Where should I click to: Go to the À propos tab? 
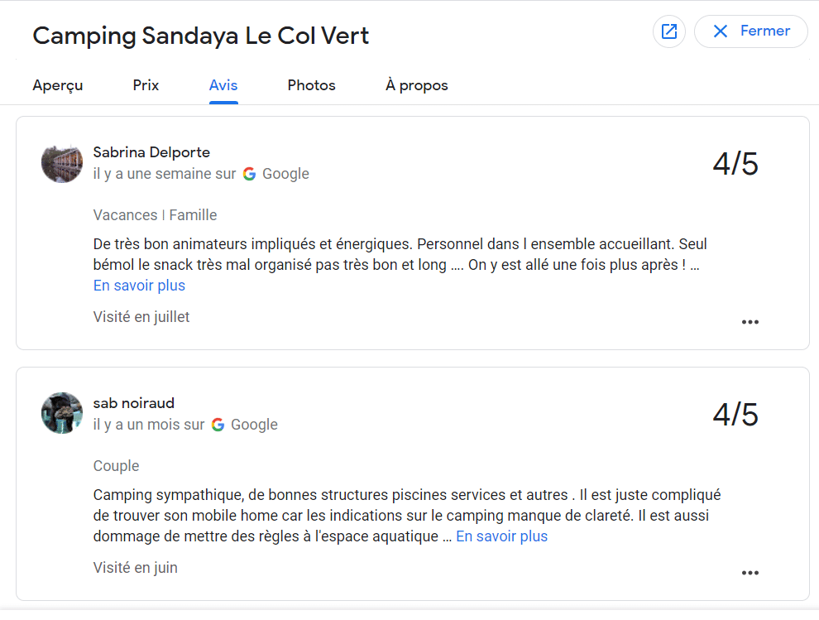tap(417, 85)
